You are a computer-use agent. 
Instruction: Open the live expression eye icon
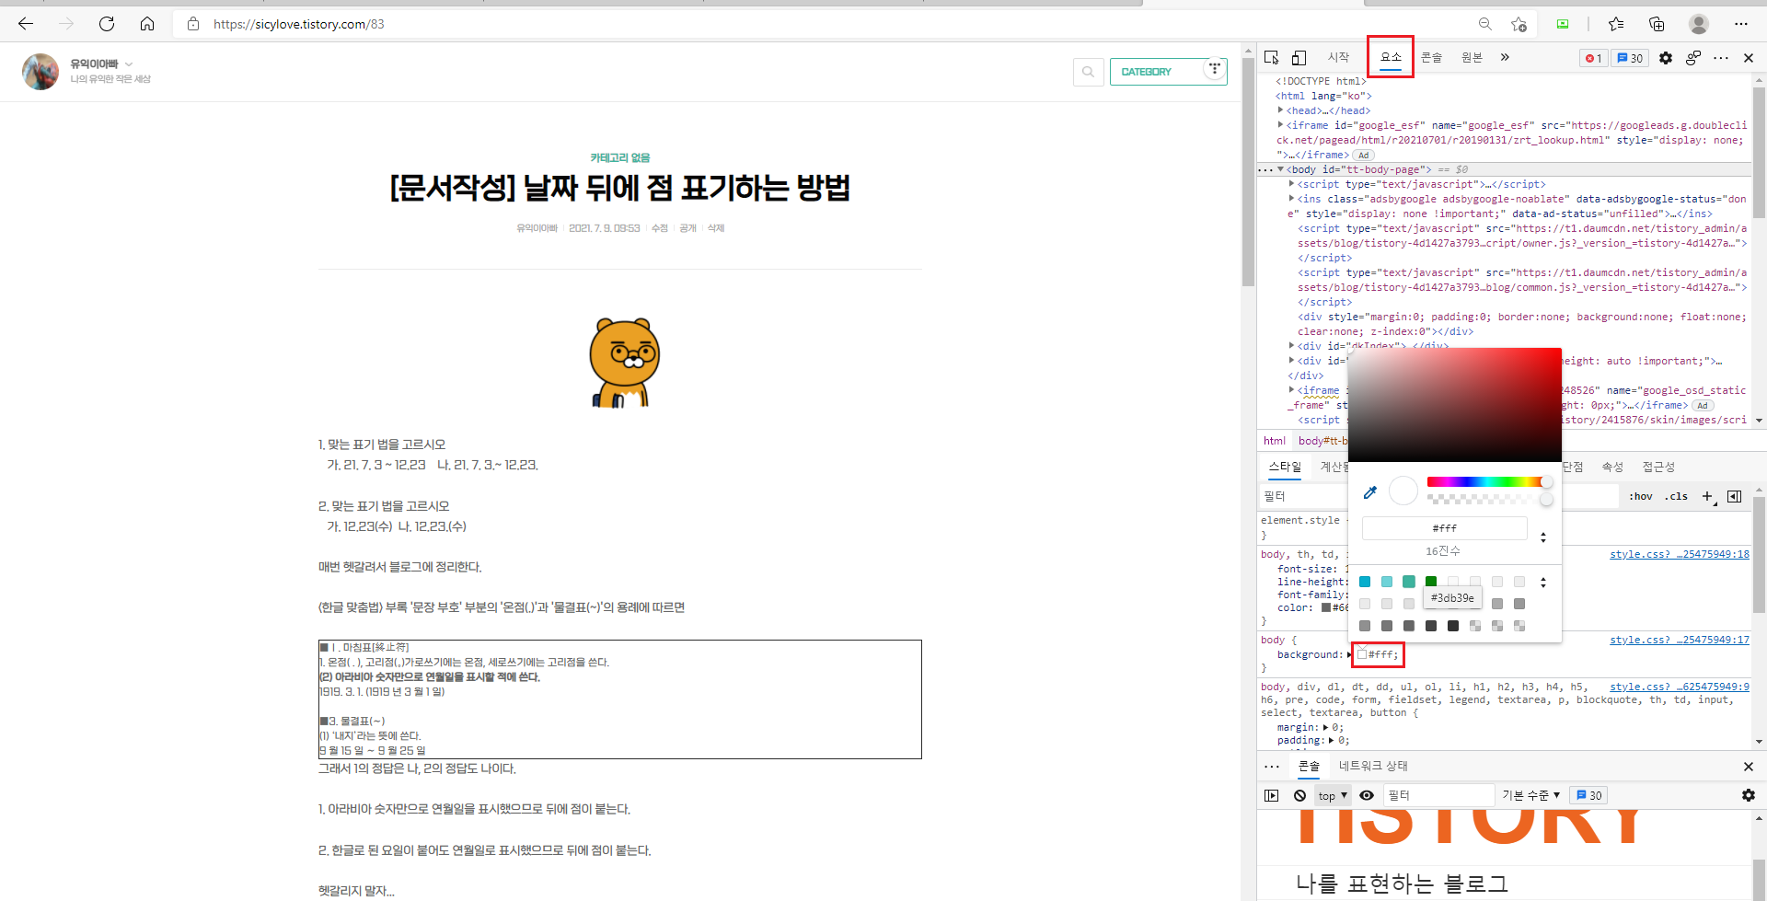click(x=1367, y=795)
